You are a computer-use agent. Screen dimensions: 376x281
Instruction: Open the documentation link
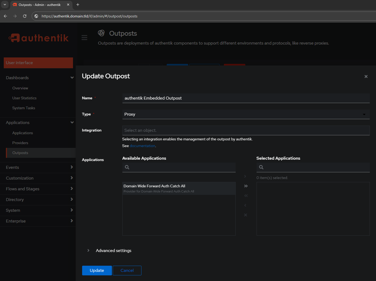pos(143,146)
